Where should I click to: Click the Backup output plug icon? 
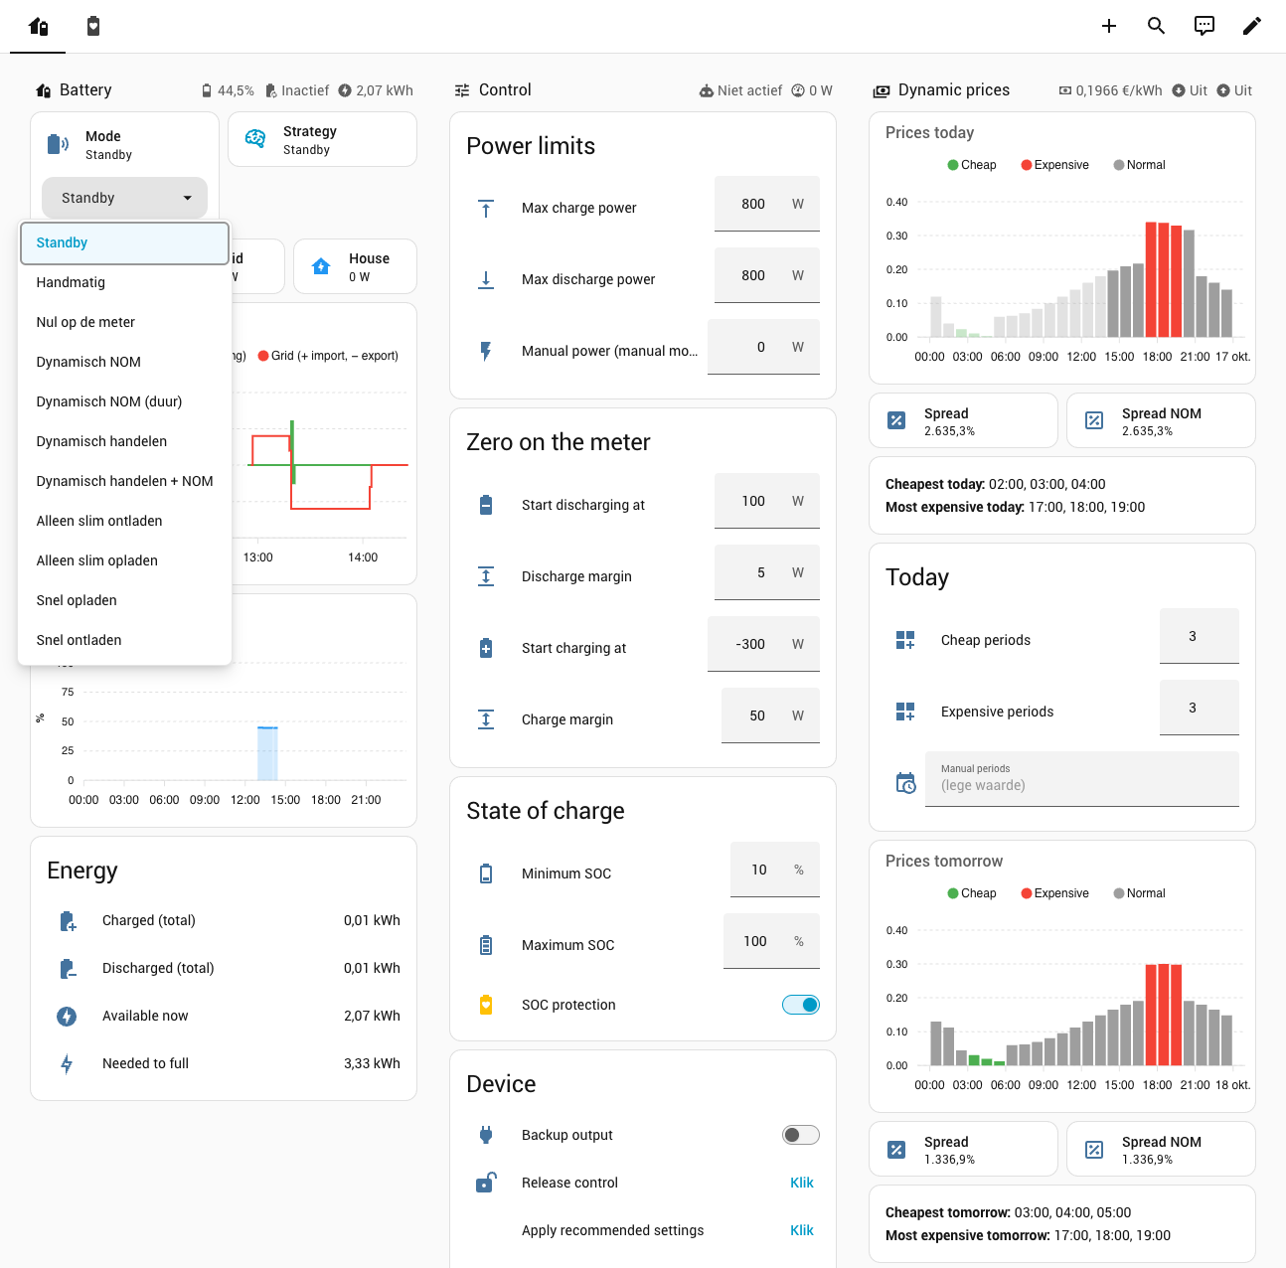486,1135
